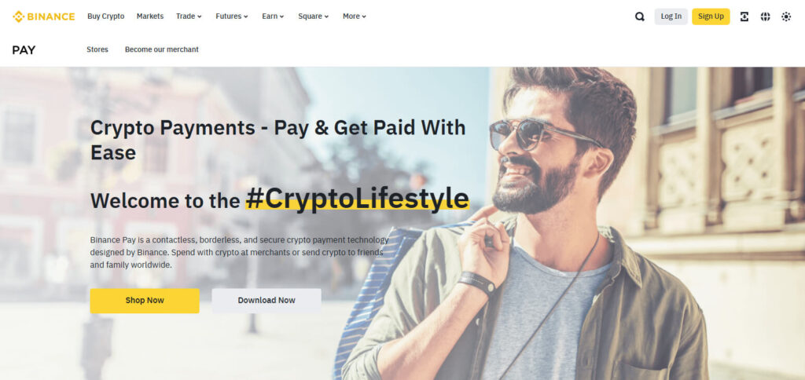Click the yellow Sign Up button
Viewport: 805px width, 380px height.
[x=711, y=16]
